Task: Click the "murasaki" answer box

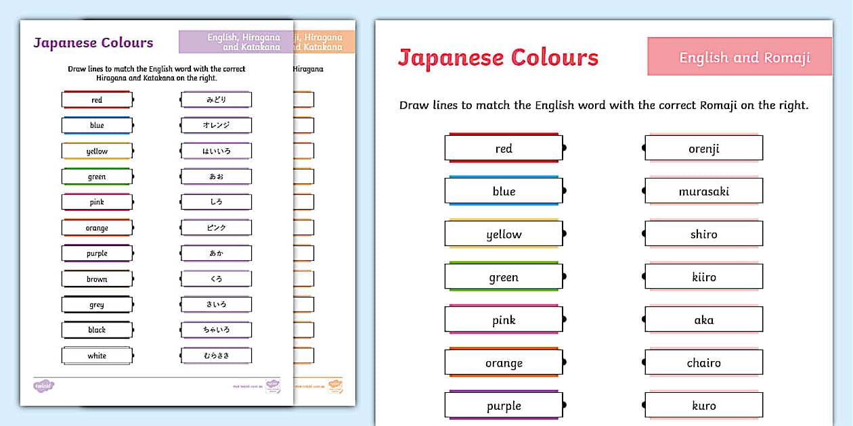Action: pos(704,191)
